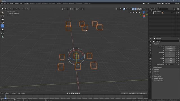Click the red X axis gizmo ball
This screenshot has width=180, height=101.
click(144, 16)
